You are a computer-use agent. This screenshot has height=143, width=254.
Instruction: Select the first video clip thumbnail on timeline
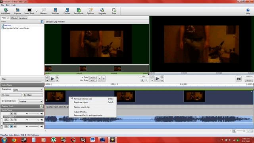(55, 96)
